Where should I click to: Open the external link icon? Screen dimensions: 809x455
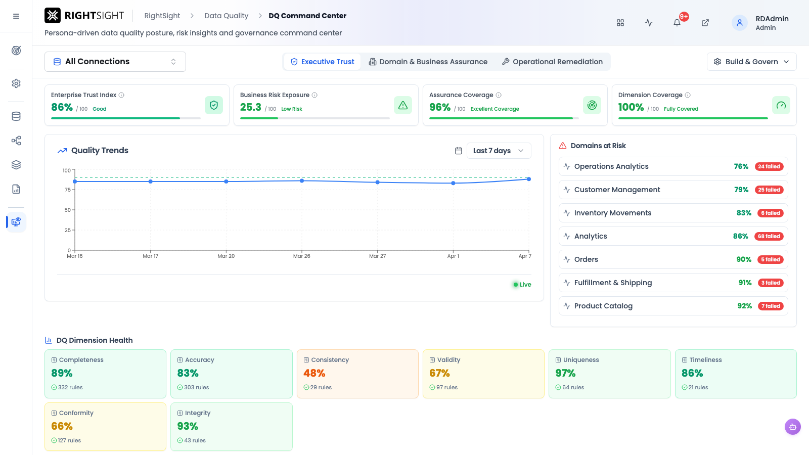pos(705,23)
